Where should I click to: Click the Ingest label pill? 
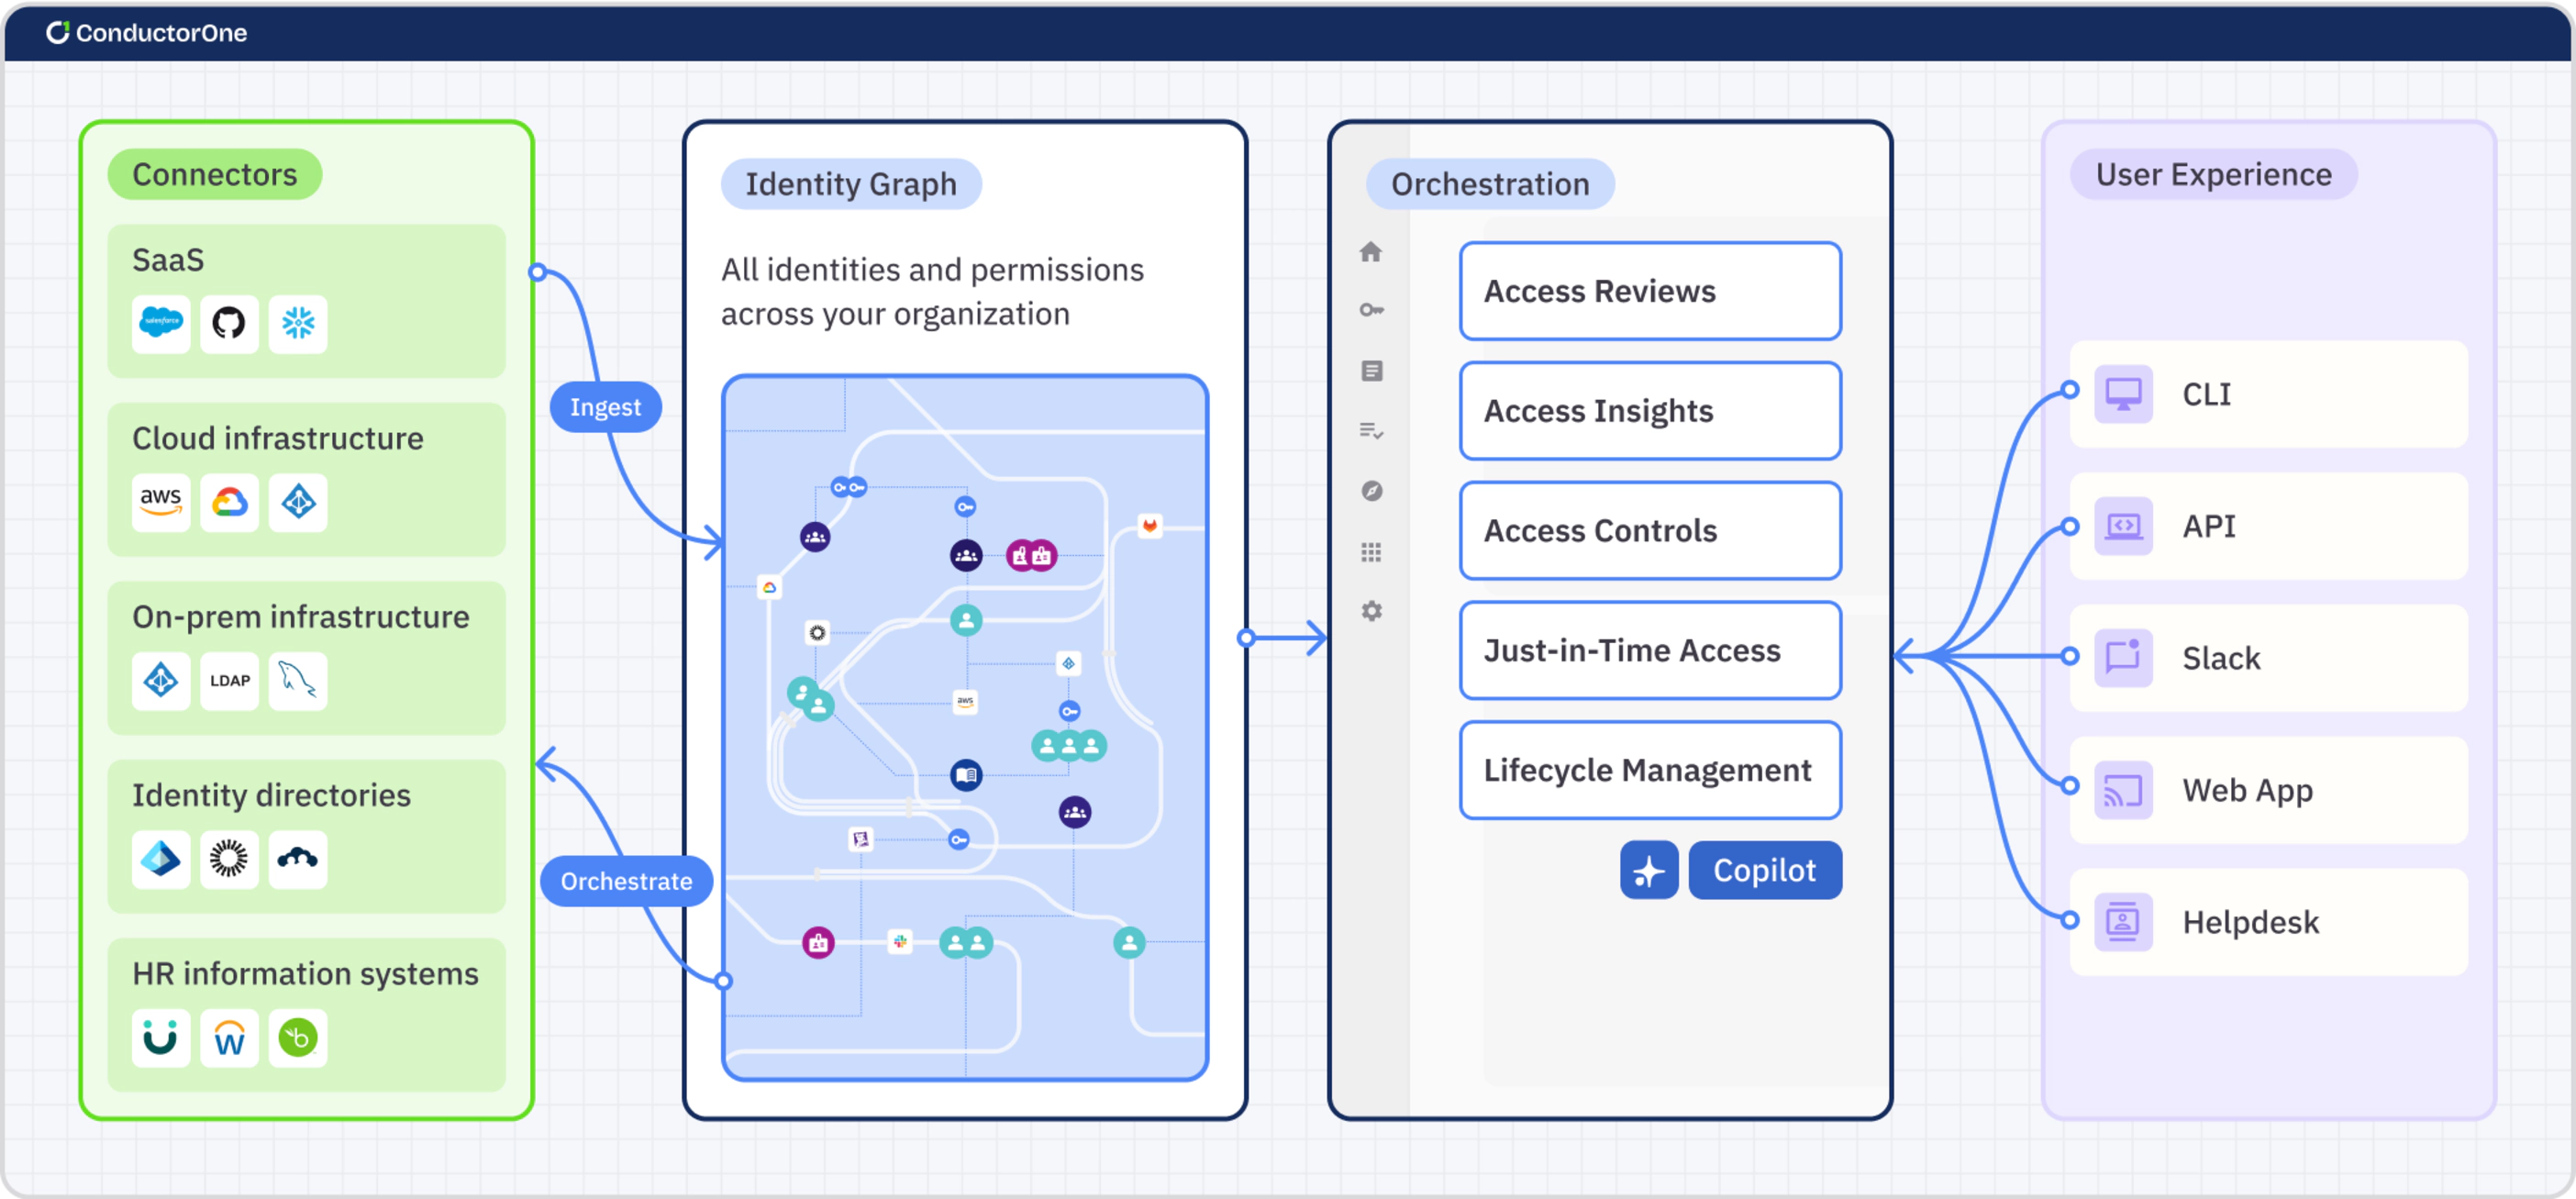click(605, 407)
